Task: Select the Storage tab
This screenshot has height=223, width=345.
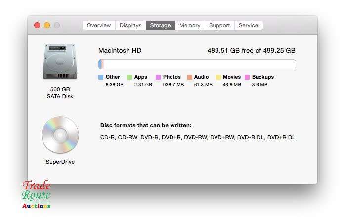Action: click(x=161, y=25)
